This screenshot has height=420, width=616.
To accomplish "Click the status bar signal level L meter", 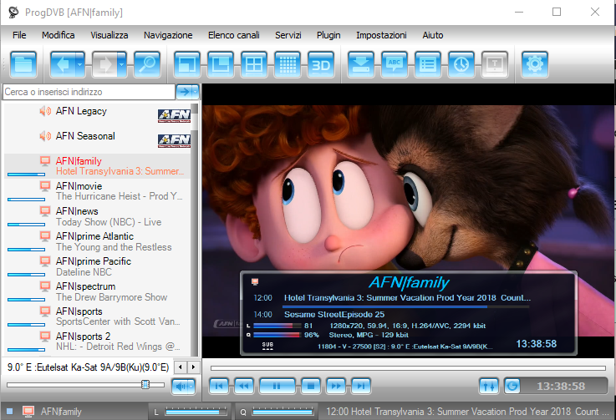I will (196, 412).
